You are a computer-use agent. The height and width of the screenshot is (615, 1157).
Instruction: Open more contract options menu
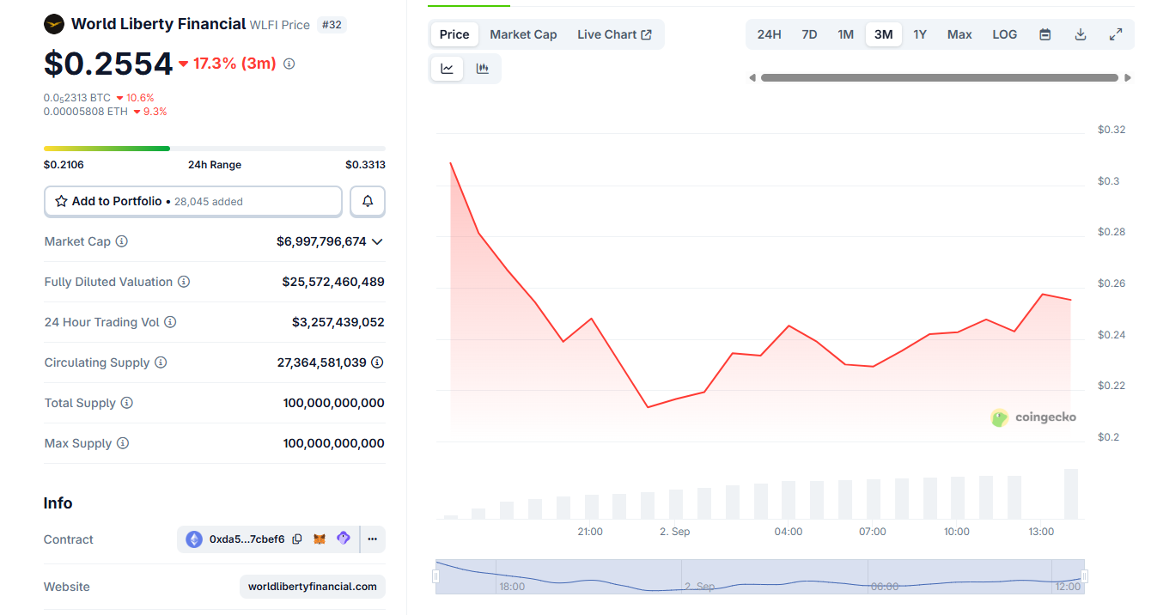point(373,539)
